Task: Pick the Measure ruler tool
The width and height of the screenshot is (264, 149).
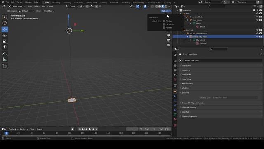Action: [5, 59]
